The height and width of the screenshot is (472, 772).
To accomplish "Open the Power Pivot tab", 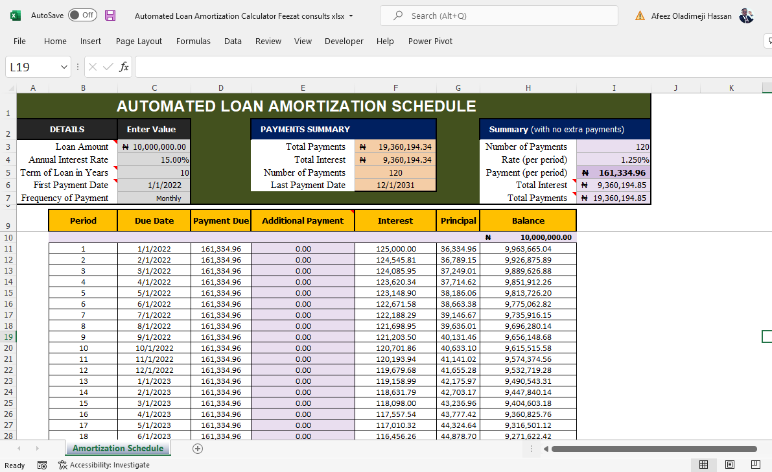I will [x=430, y=41].
